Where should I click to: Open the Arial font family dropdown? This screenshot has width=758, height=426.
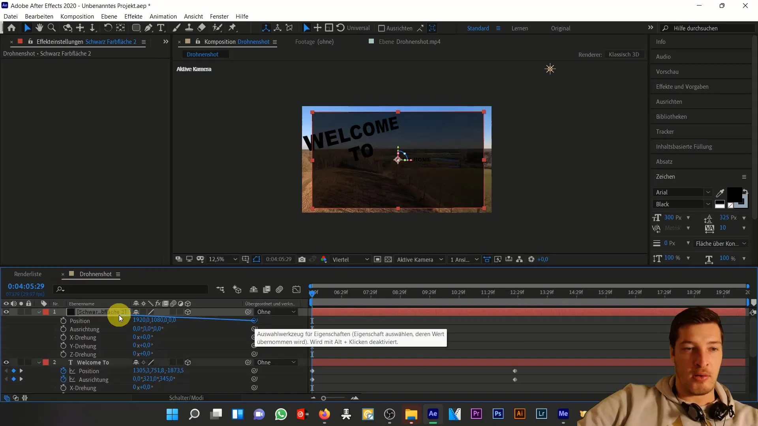click(682, 192)
